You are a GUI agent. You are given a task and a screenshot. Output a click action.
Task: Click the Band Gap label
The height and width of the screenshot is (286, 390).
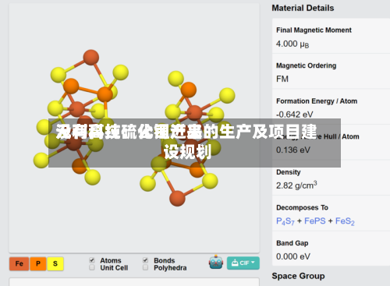(292, 243)
